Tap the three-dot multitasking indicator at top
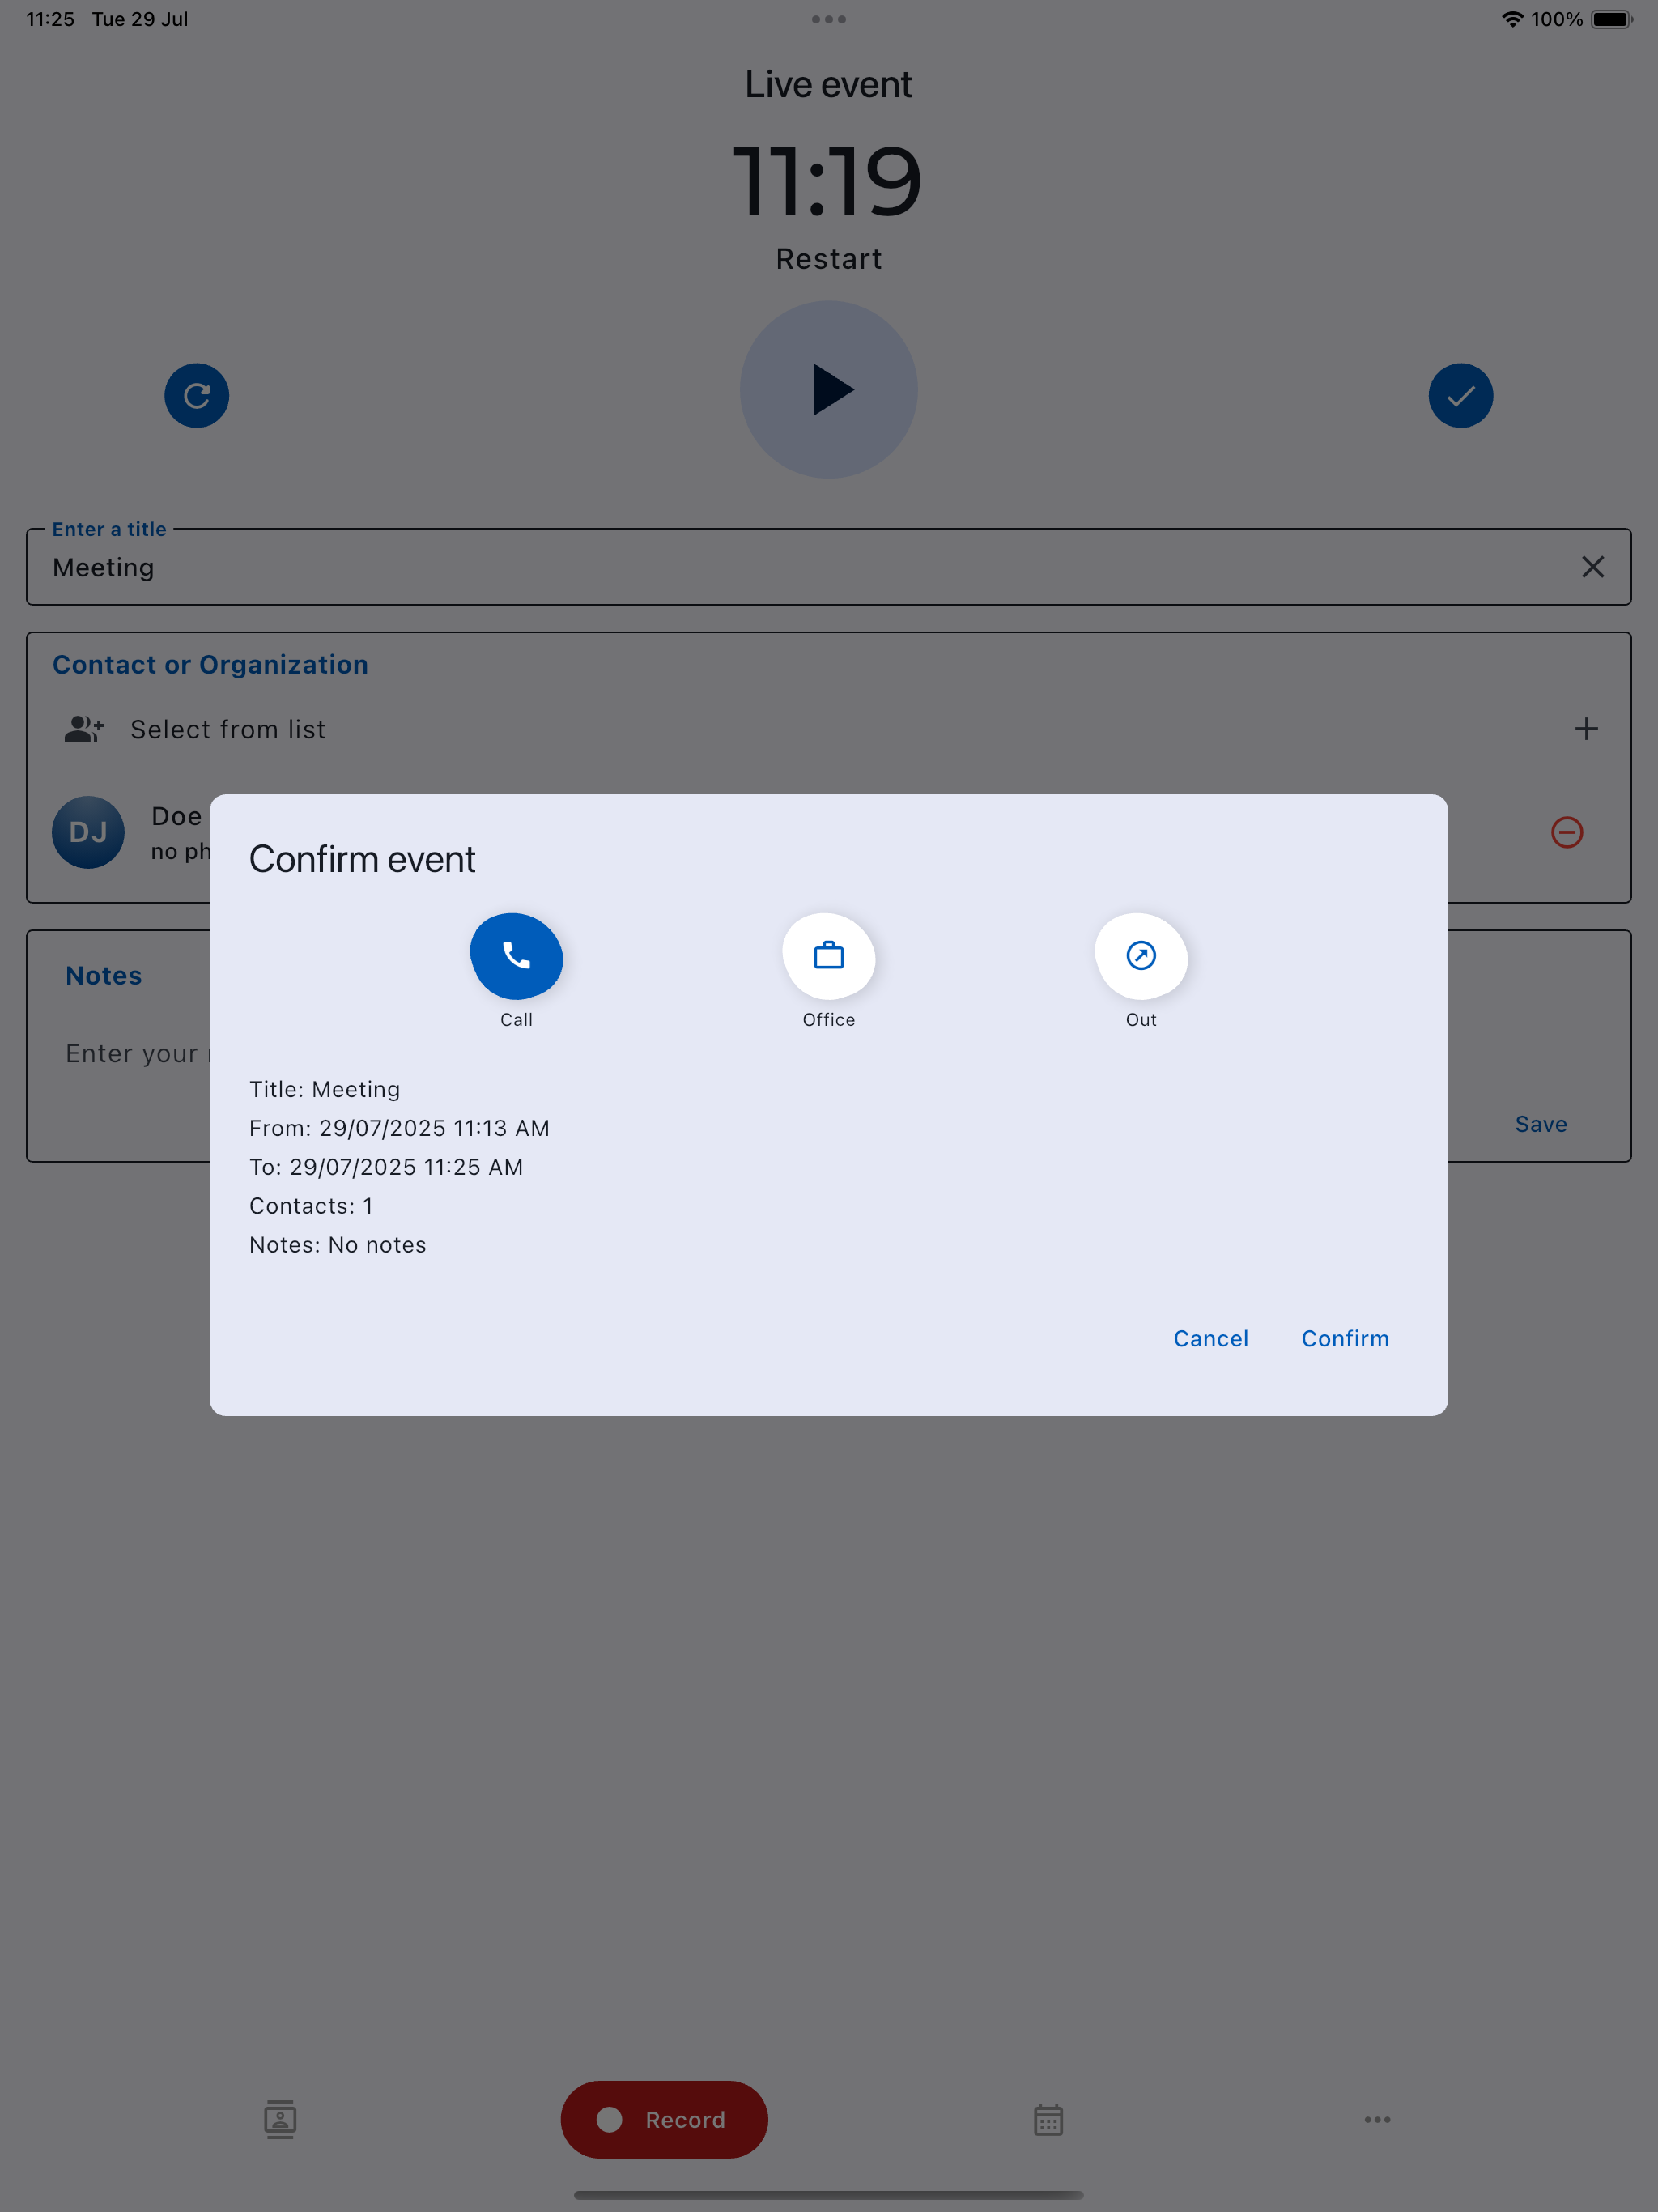Screen dimensions: 1658x2212 tap(828, 19)
